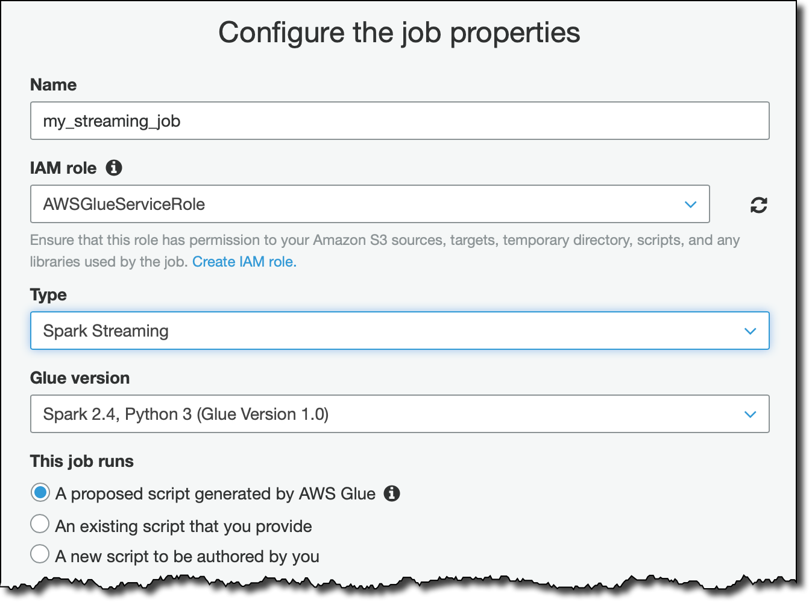
Task: Focus the Name field containing my_streaming_job
Action: (x=399, y=121)
